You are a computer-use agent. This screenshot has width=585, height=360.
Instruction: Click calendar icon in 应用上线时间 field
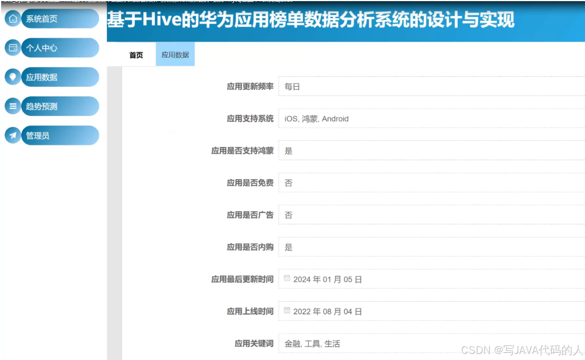[x=287, y=311]
